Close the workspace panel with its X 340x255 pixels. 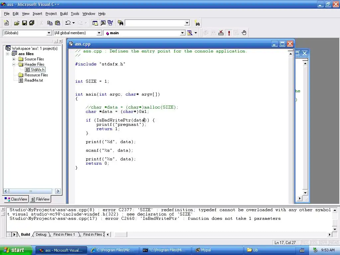60,41
